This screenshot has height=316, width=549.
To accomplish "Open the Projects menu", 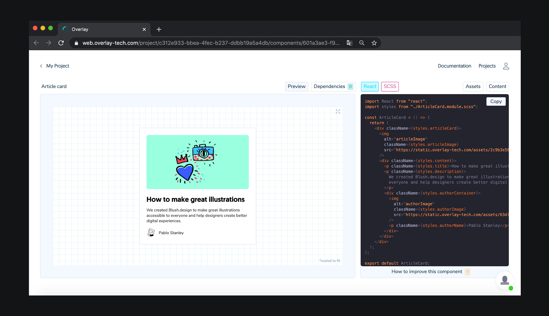I will [487, 66].
